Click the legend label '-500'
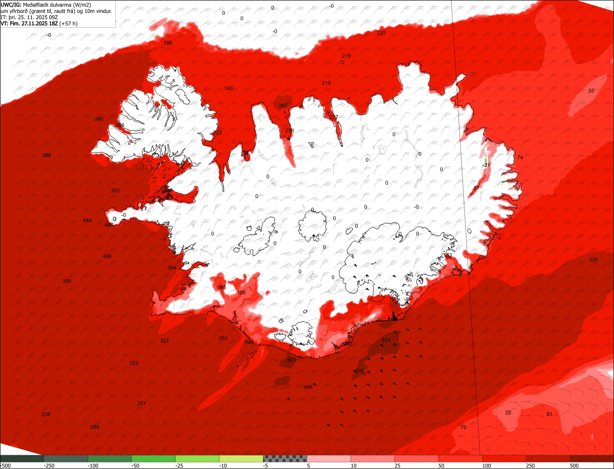Screen dimensions: 614x469 [5, 466]
